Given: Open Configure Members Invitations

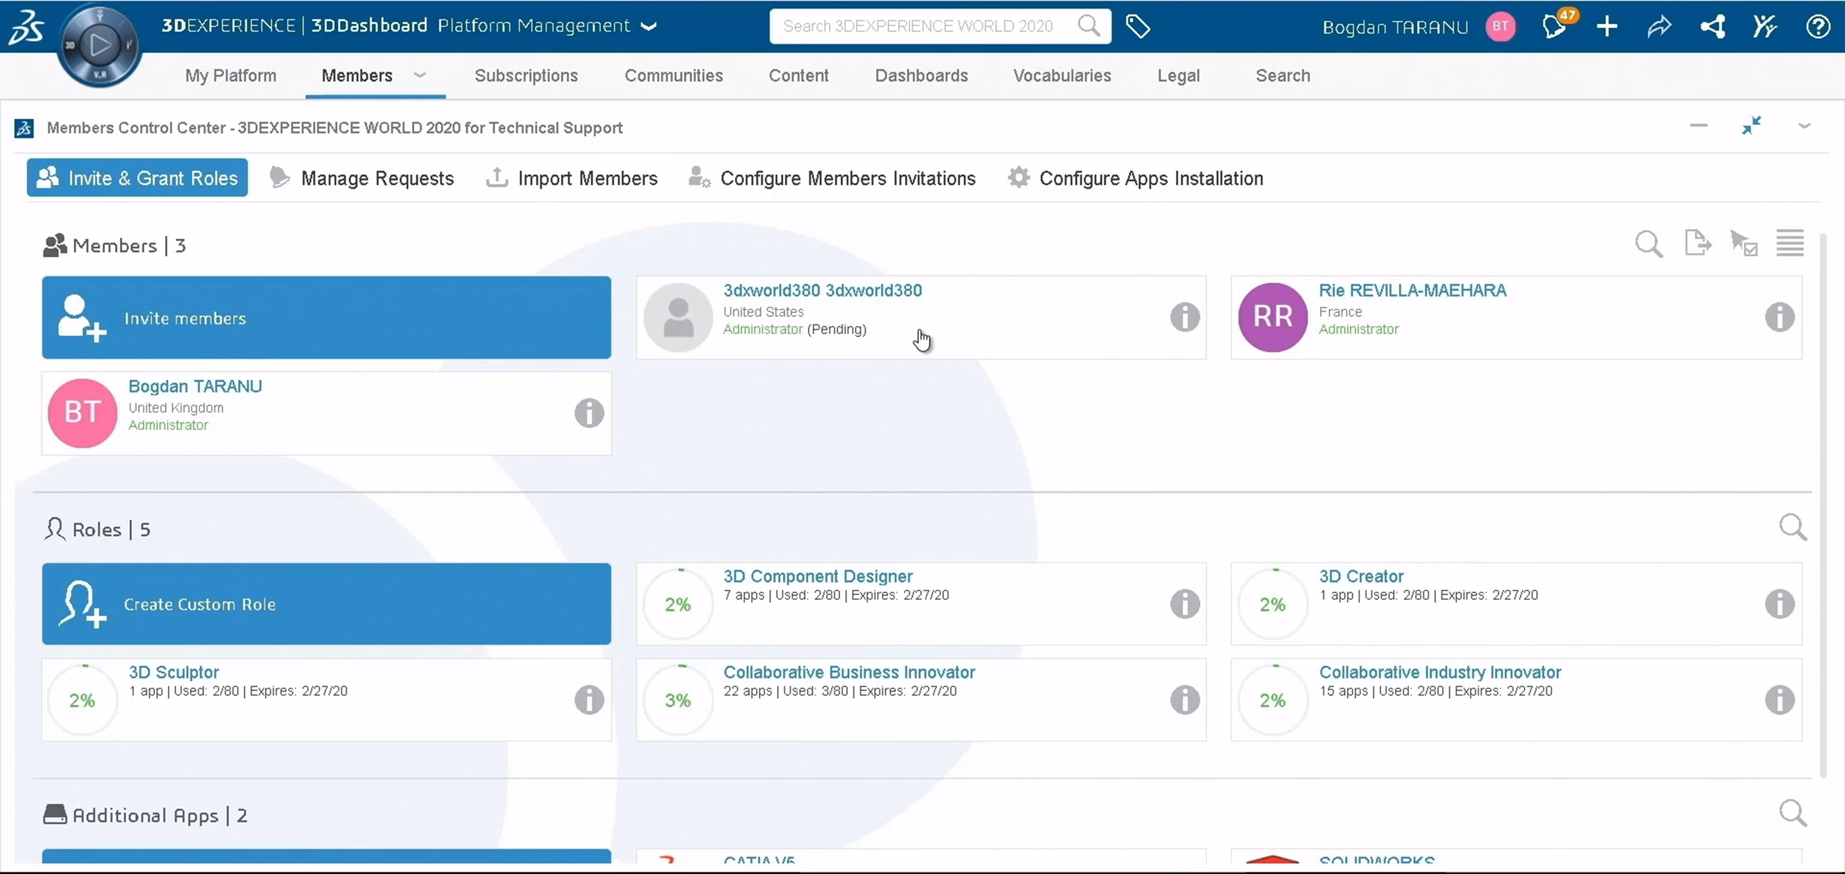Looking at the screenshot, I should (831, 177).
